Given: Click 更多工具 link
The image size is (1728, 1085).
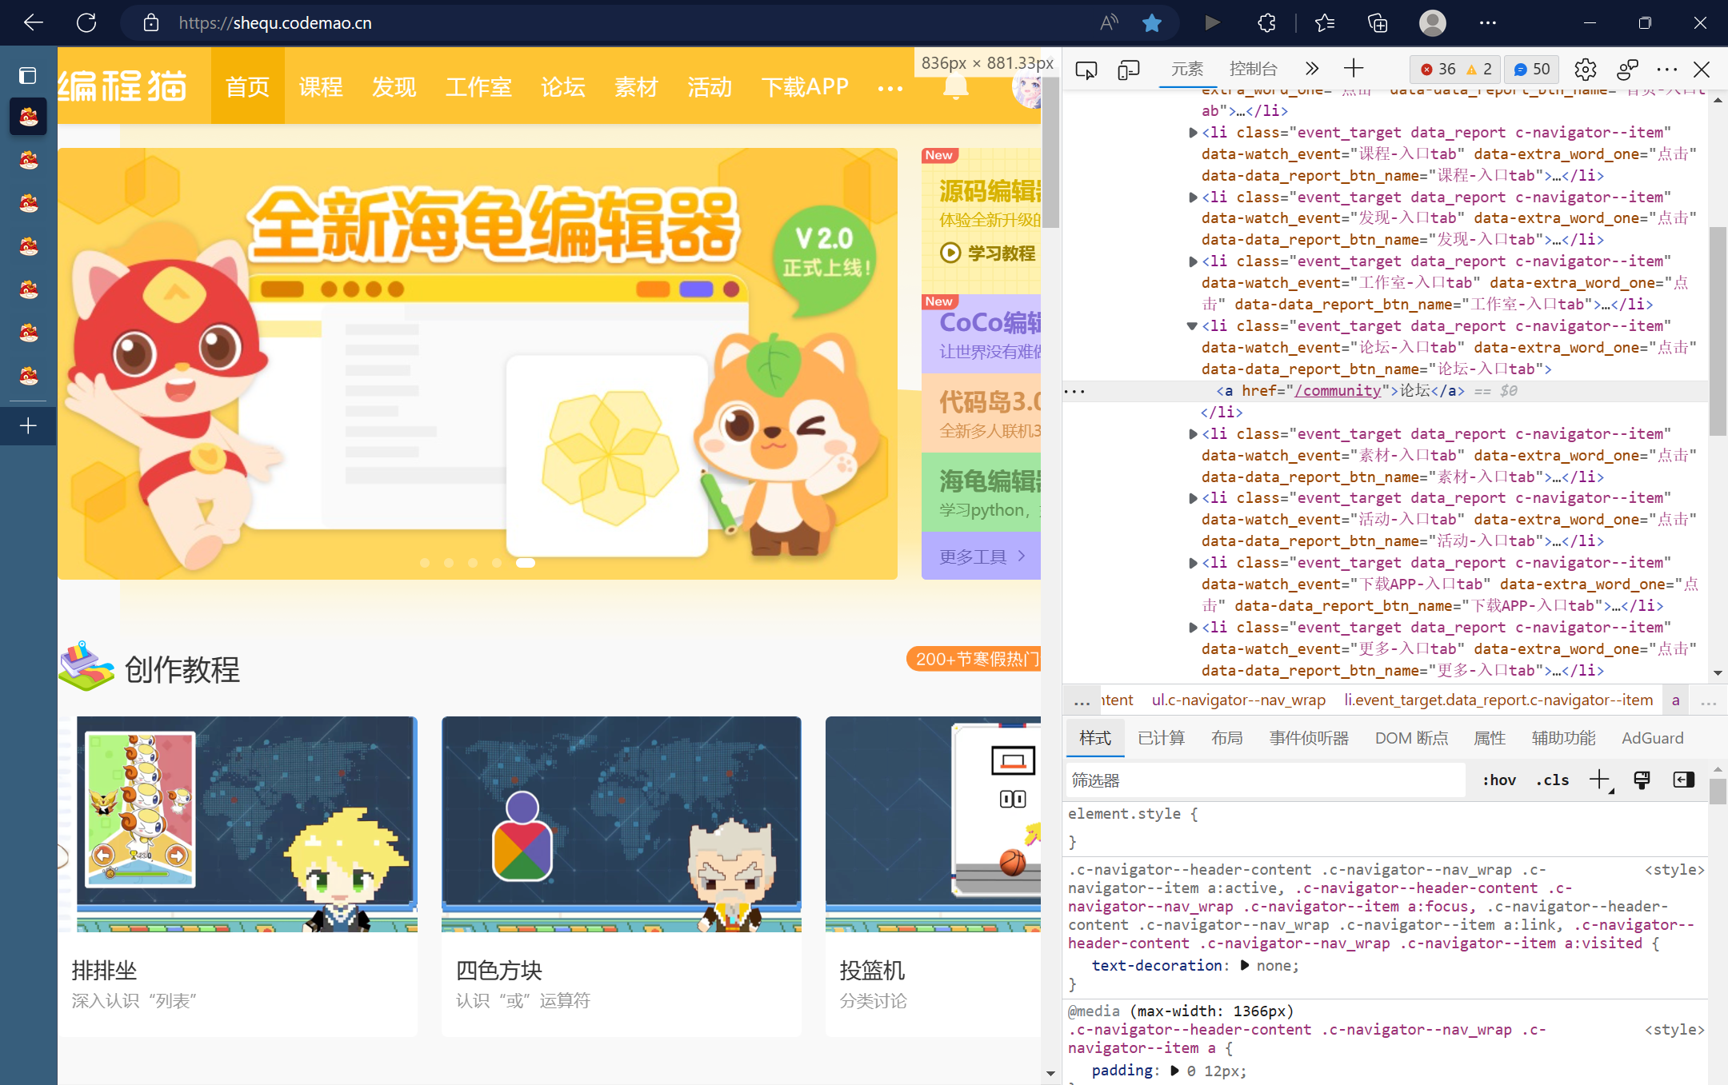Looking at the screenshot, I should coord(982,556).
